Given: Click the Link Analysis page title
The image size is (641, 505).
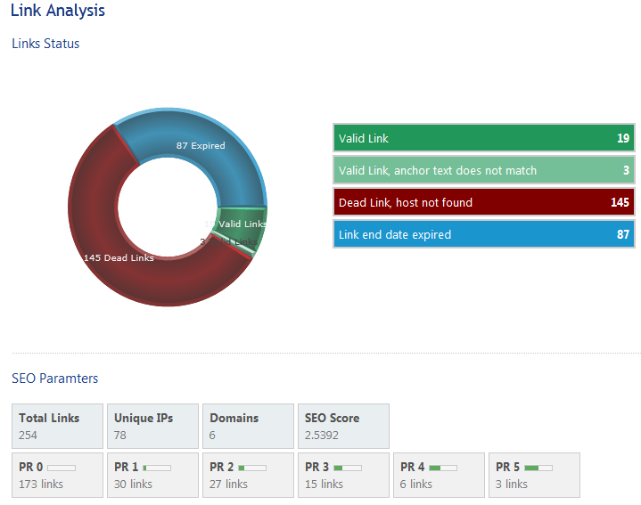Looking at the screenshot, I should 58,12.
